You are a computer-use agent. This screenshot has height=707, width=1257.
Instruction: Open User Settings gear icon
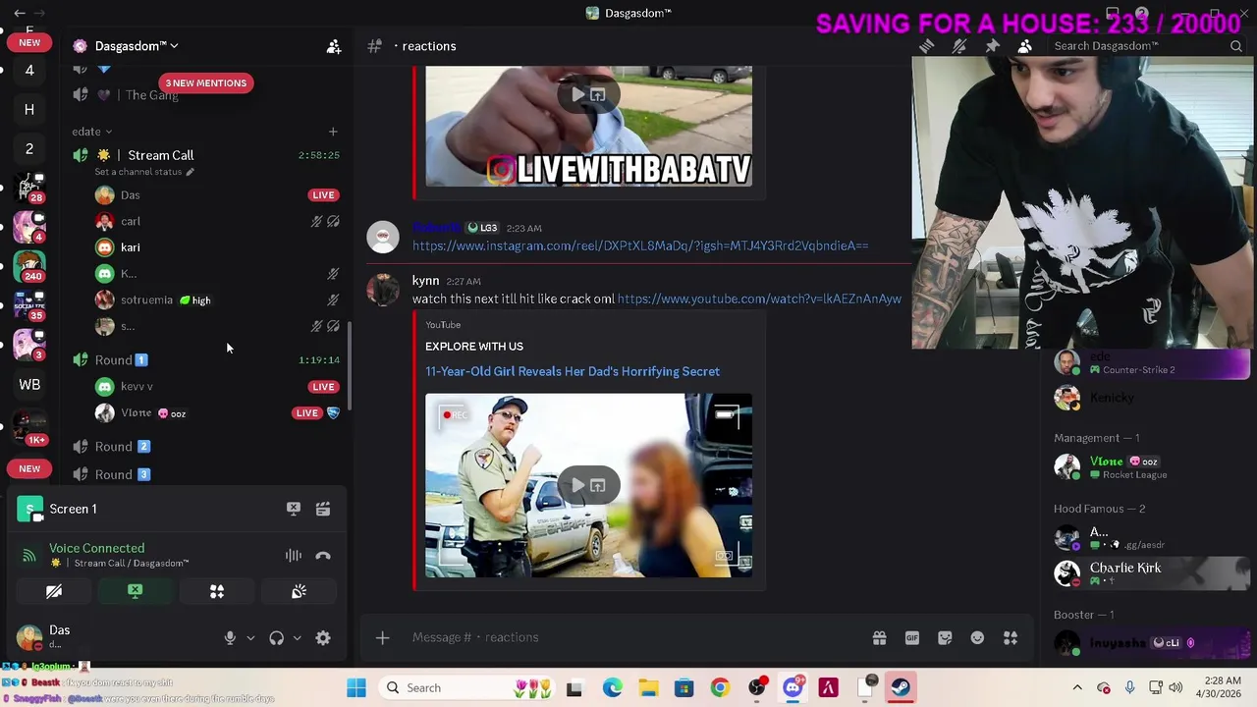pos(323,638)
